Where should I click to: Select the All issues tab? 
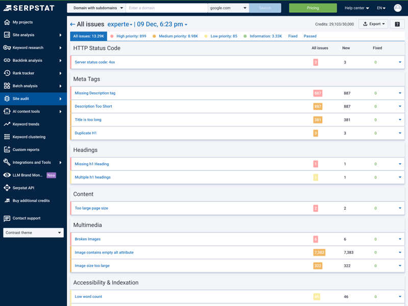(x=89, y=36)
